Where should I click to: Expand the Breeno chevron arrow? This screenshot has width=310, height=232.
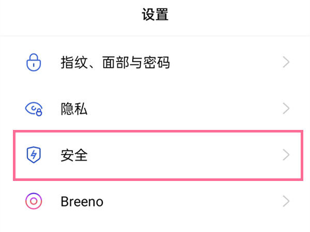tap(287, 201)
